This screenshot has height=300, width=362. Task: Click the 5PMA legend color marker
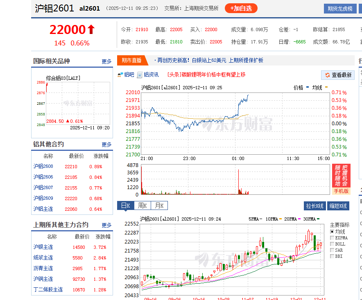(261, 219)
